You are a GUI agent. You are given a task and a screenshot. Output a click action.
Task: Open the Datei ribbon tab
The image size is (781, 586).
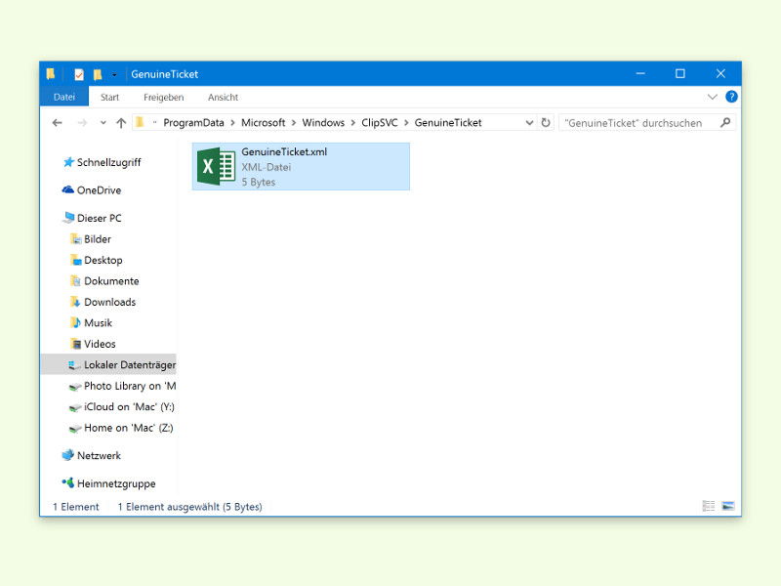pos(64,97)
